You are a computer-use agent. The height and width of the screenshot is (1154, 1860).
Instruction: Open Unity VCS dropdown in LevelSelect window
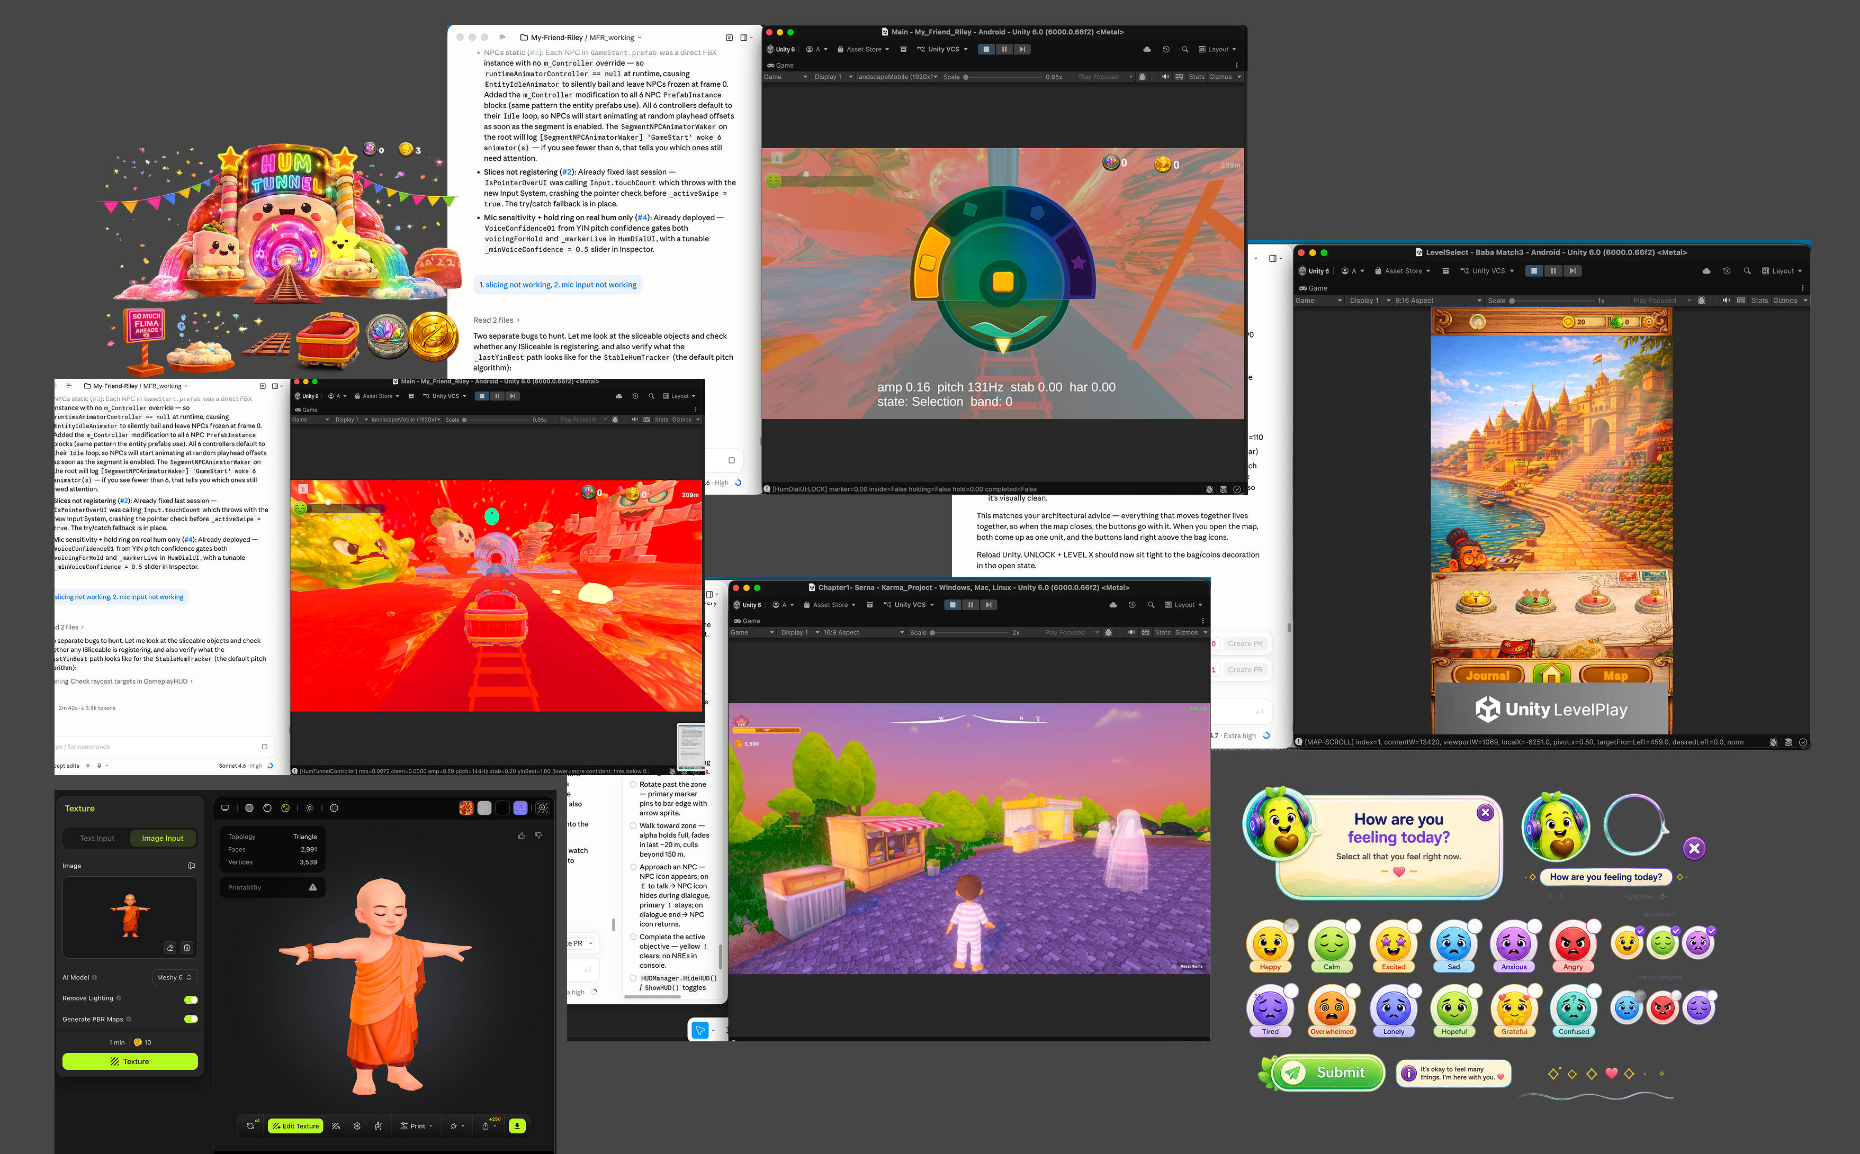pyautogui.click(x=1487, y=271)
